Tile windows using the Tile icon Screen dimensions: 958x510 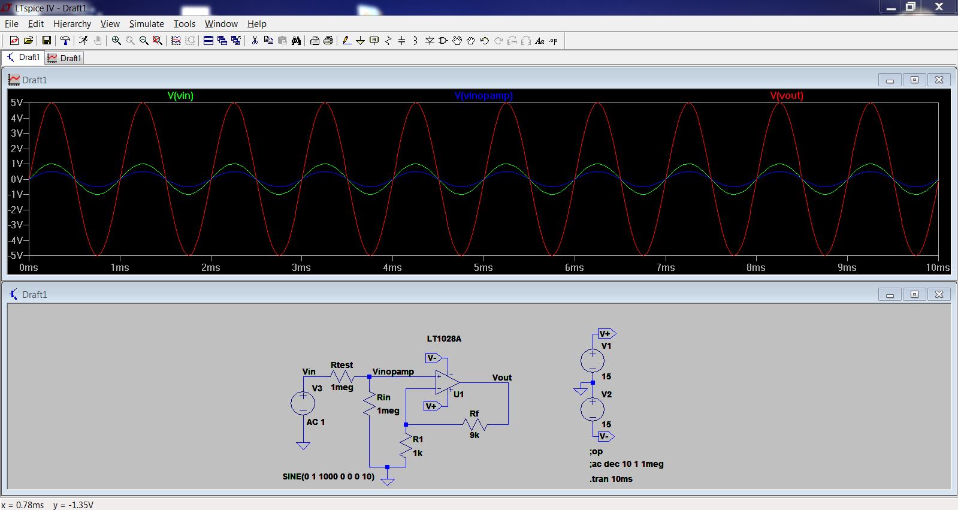(208, 41)
